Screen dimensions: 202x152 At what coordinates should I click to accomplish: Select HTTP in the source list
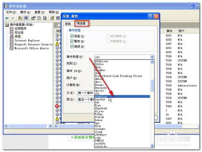coord(98,126)
